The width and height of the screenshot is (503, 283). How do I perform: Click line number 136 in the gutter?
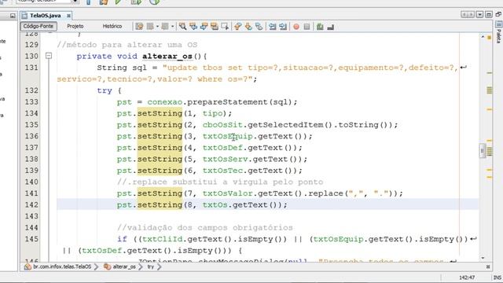pyautogui.click(x=31, y=136)
